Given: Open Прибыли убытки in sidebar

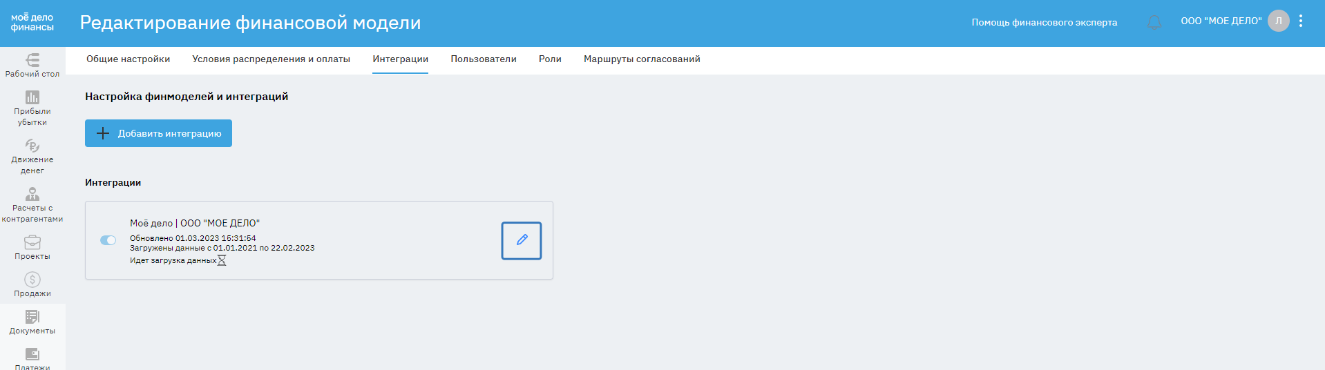Looking at the screenshot, I should [32, 108].
